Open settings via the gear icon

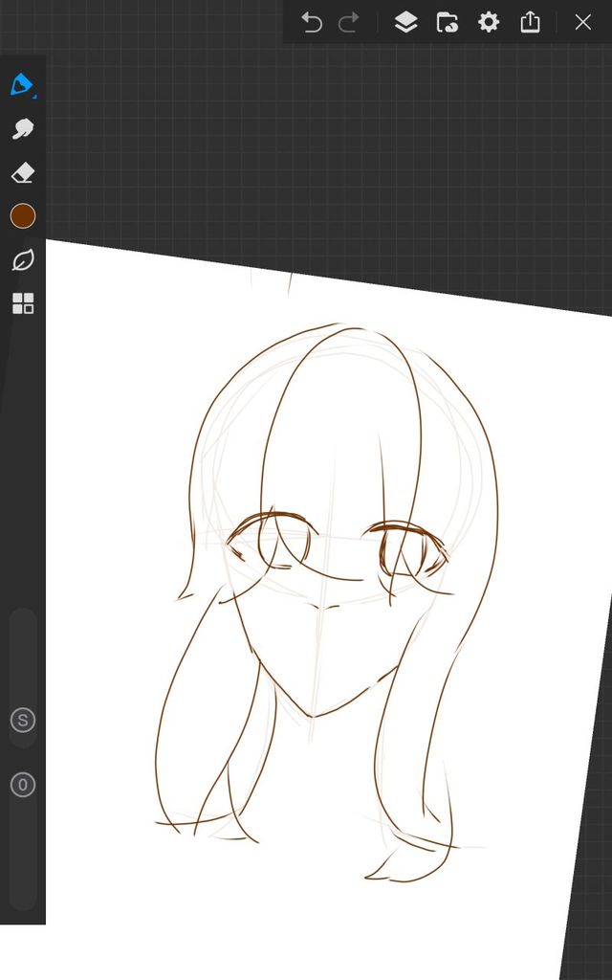pyautogui.click(x=489, y=22)
